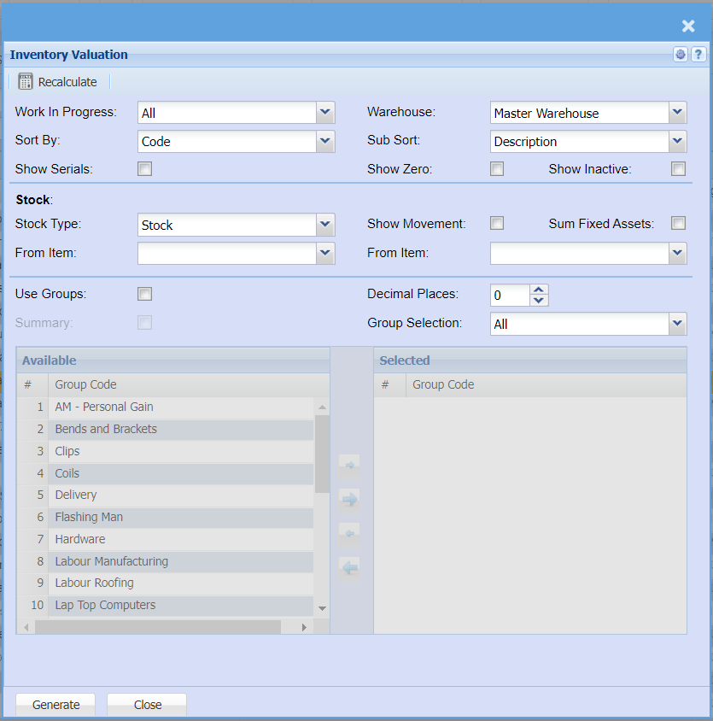Check the Sum Fixed Assets option
This screenshot has width=713, height=721.
click(x=678, y=224)
